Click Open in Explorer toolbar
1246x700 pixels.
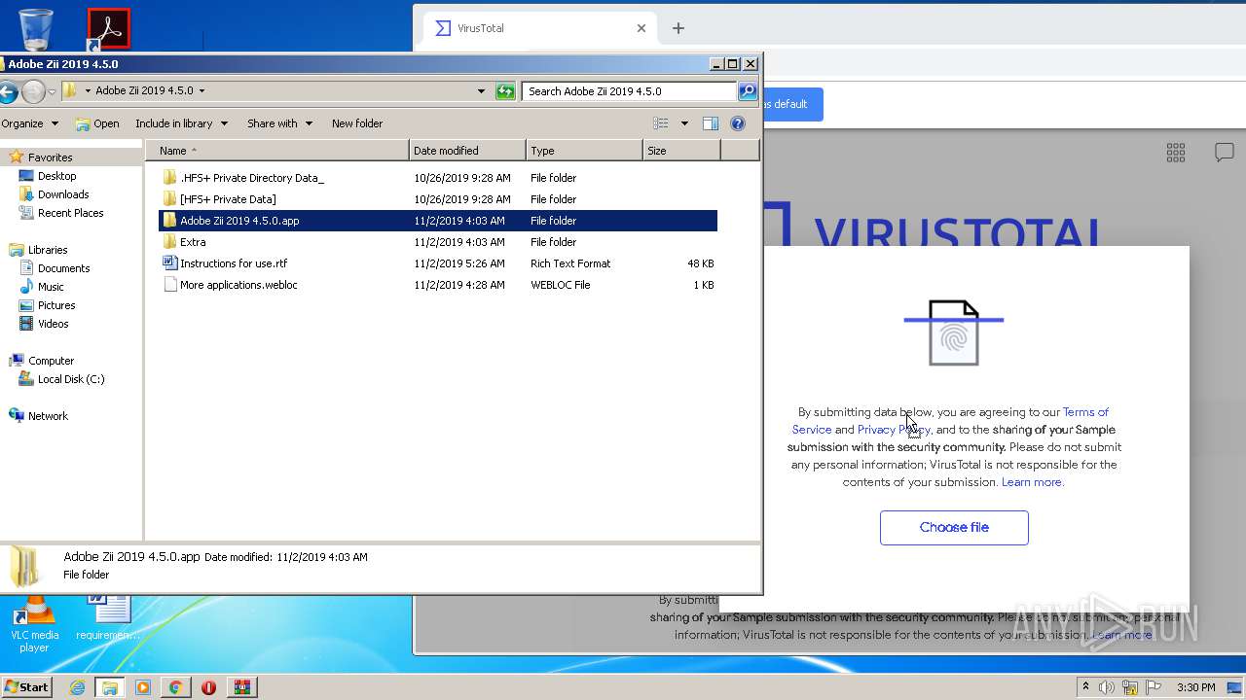pyautogui.click(x=97, y=123)
